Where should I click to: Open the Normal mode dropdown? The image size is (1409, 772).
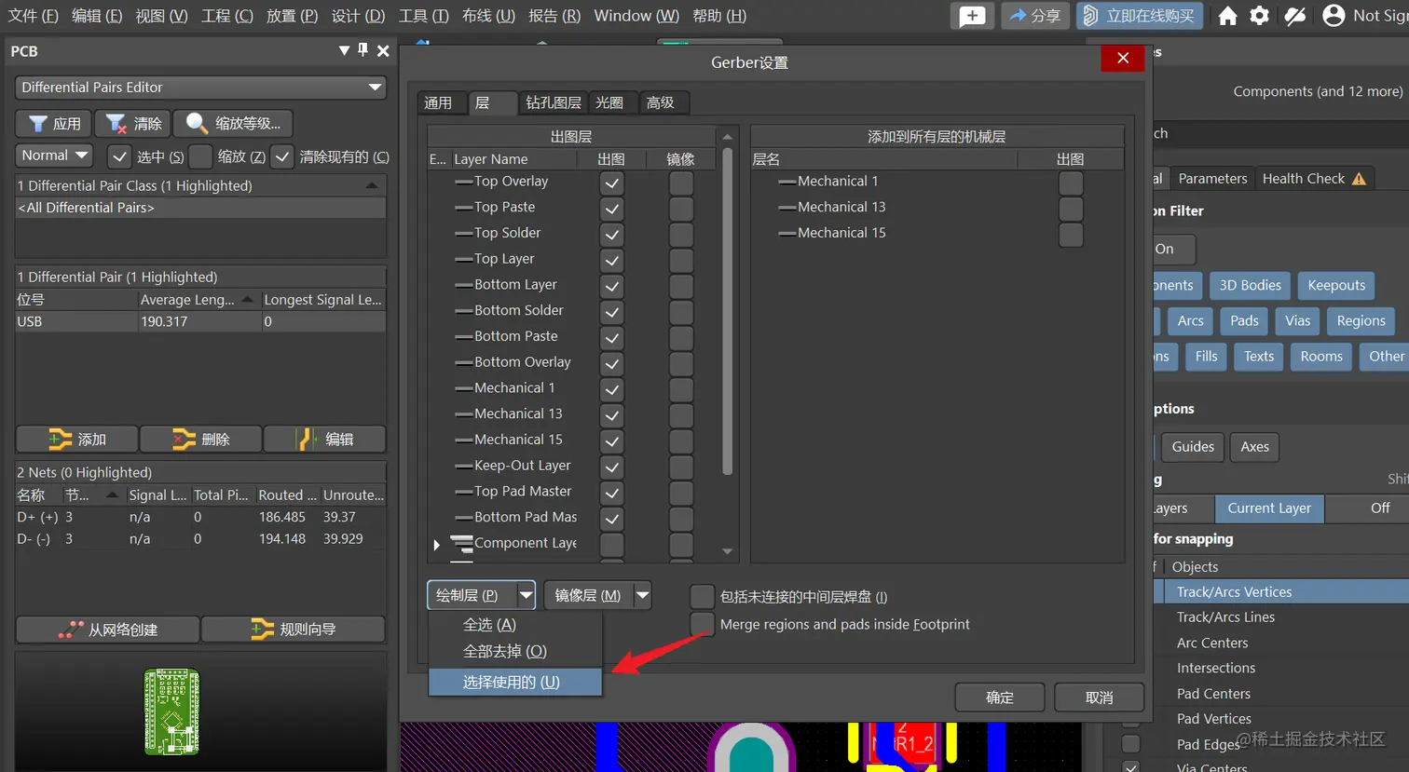click(54, 156)
